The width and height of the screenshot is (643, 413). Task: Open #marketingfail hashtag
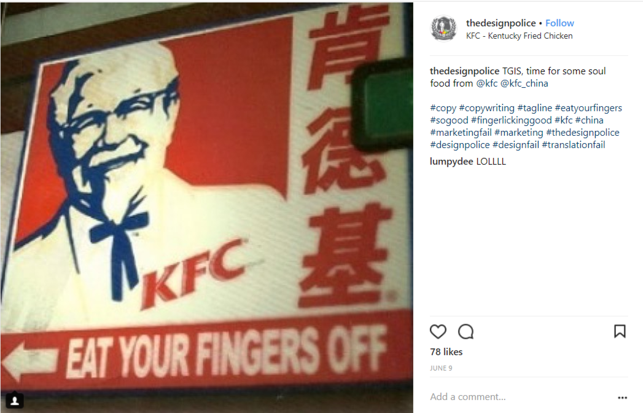point(461,133)
